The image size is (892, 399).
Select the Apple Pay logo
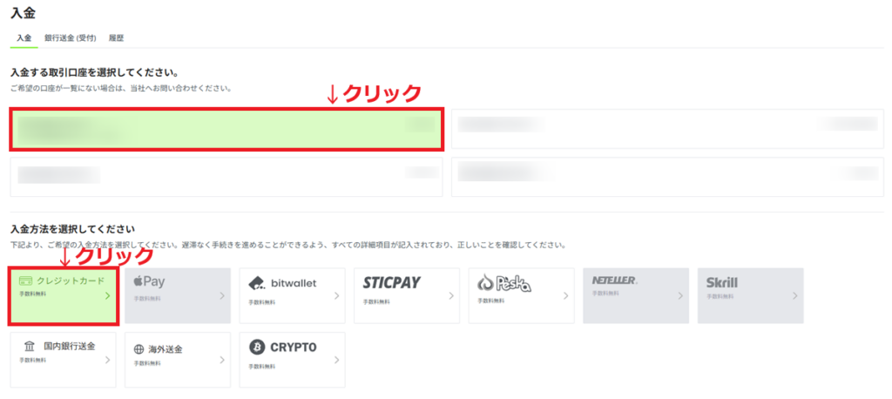tap(149, 281)
